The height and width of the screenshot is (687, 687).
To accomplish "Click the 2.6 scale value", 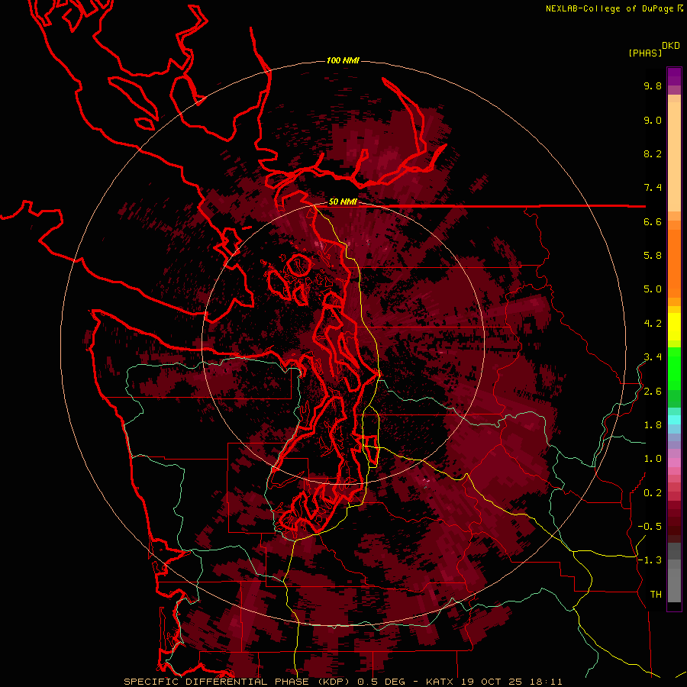I will [653, 392].
